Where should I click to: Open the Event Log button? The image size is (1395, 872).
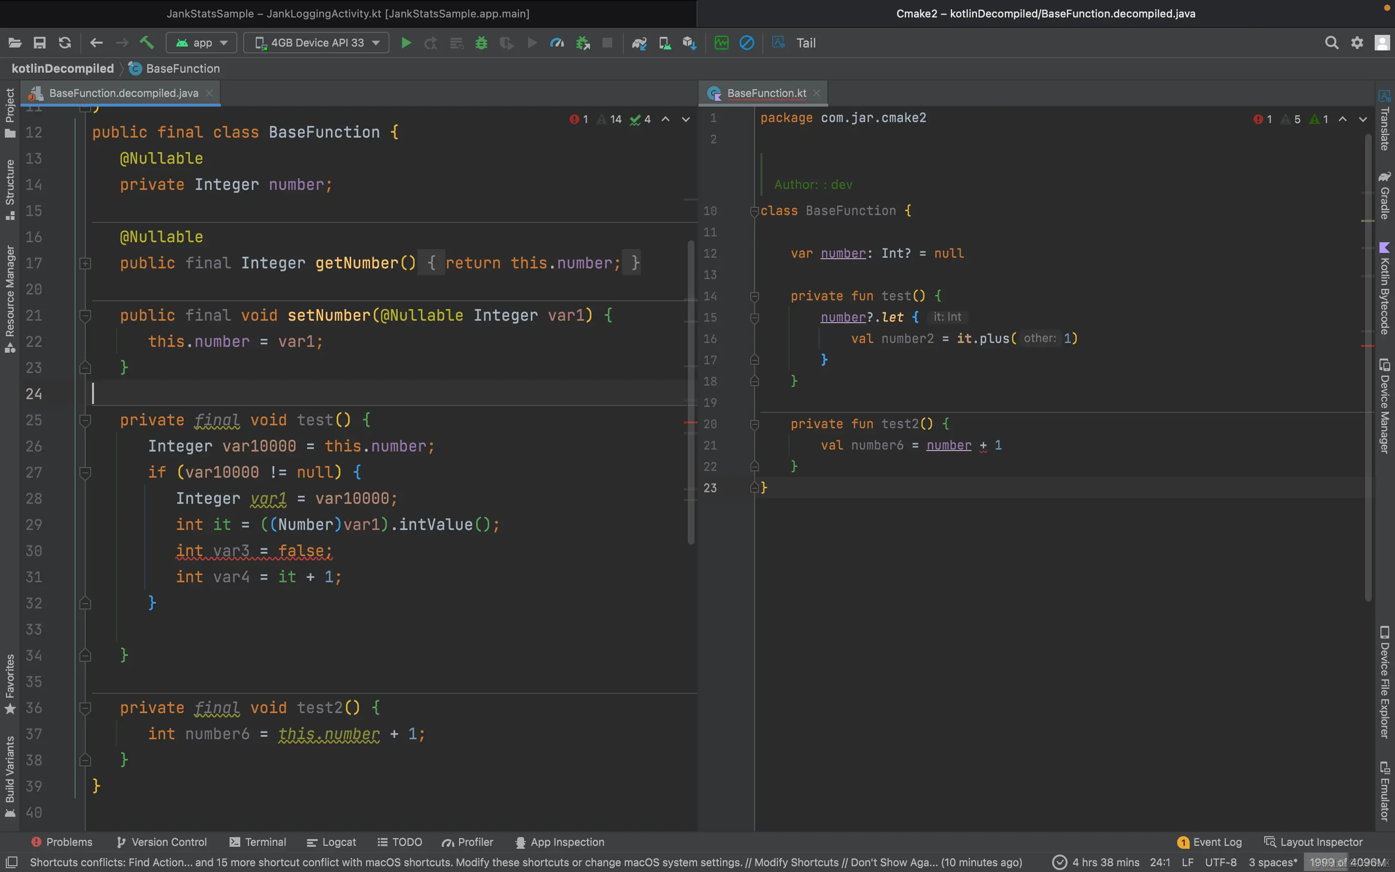point(1209,842)
